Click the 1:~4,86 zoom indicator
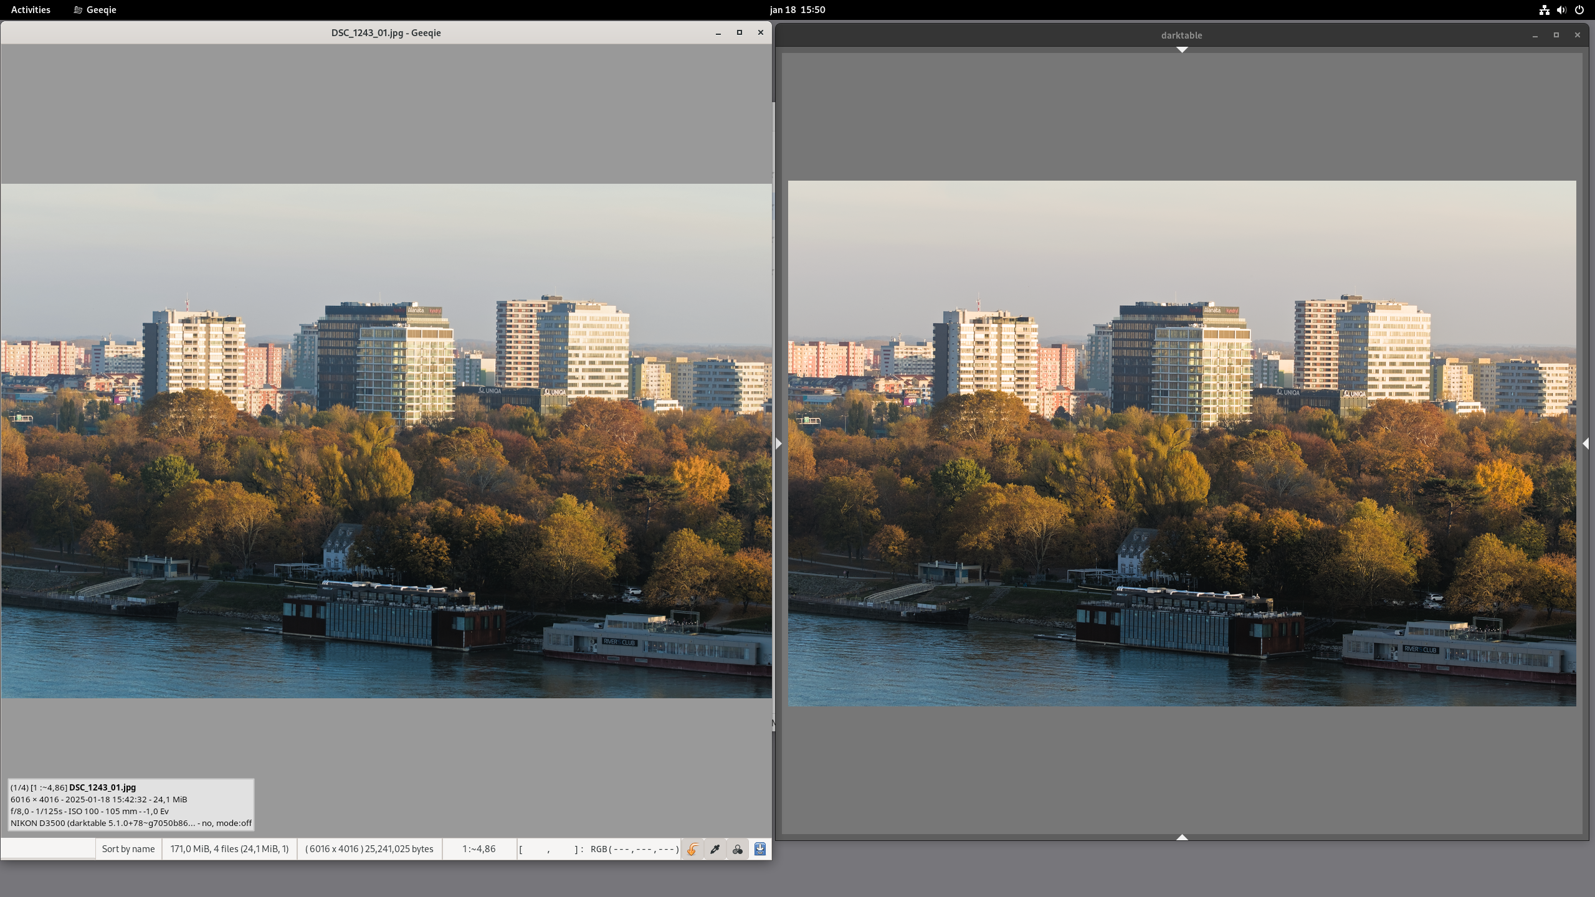Screen dimensions: 1595x897 pyautogui.click(x=478, y=849)
